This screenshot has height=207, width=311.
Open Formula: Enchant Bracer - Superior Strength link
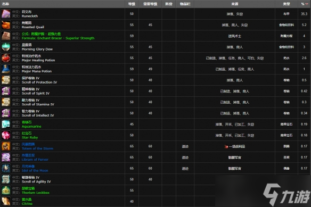[58, 38]
